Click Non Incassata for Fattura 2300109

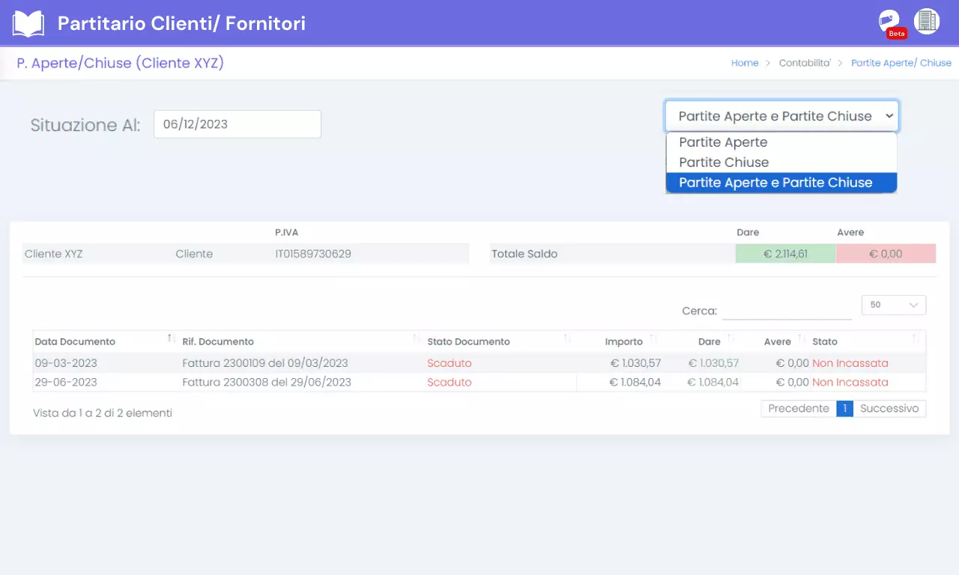pyautogui.click(x=850, y=363)
